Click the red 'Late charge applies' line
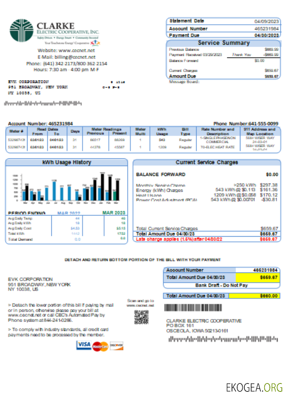The width and height of the screenshot is (287, 399). pyautogui.click(x=207, y=239)
